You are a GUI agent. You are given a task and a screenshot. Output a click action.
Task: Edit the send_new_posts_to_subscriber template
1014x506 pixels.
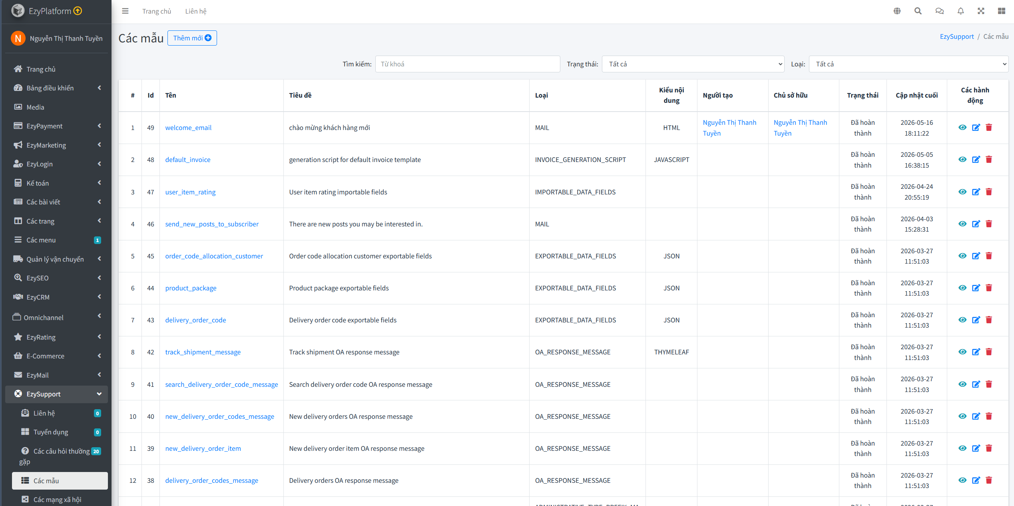[x=976, y=224]
